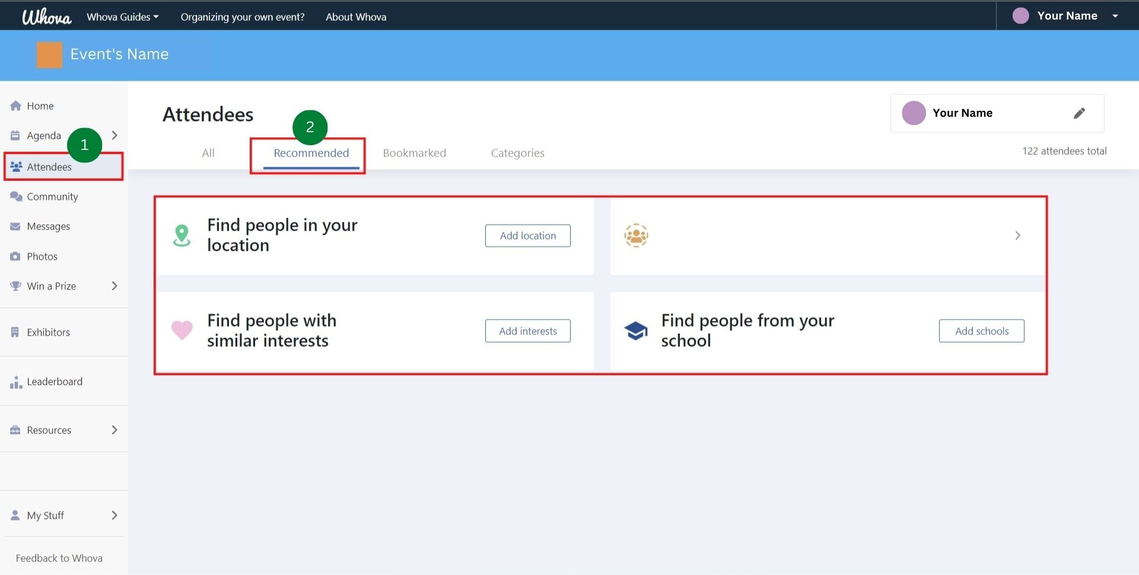Click the Add location button
The width and height of the screenshot is (1139, 575).
pyautogui.click(x=527, y=236)
